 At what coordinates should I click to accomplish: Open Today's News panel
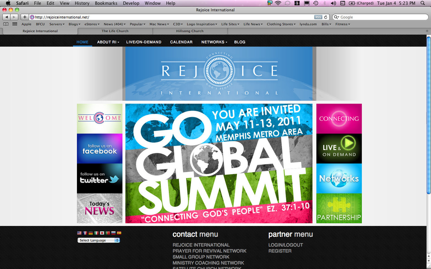[x=99, y=208]
